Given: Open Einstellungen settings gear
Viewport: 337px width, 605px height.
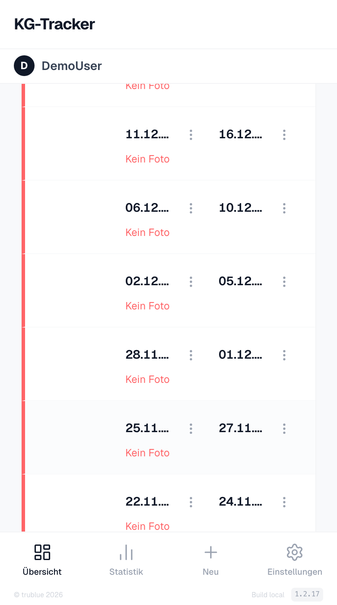Looking at the screenshot, I should click(x=295, y=560).
